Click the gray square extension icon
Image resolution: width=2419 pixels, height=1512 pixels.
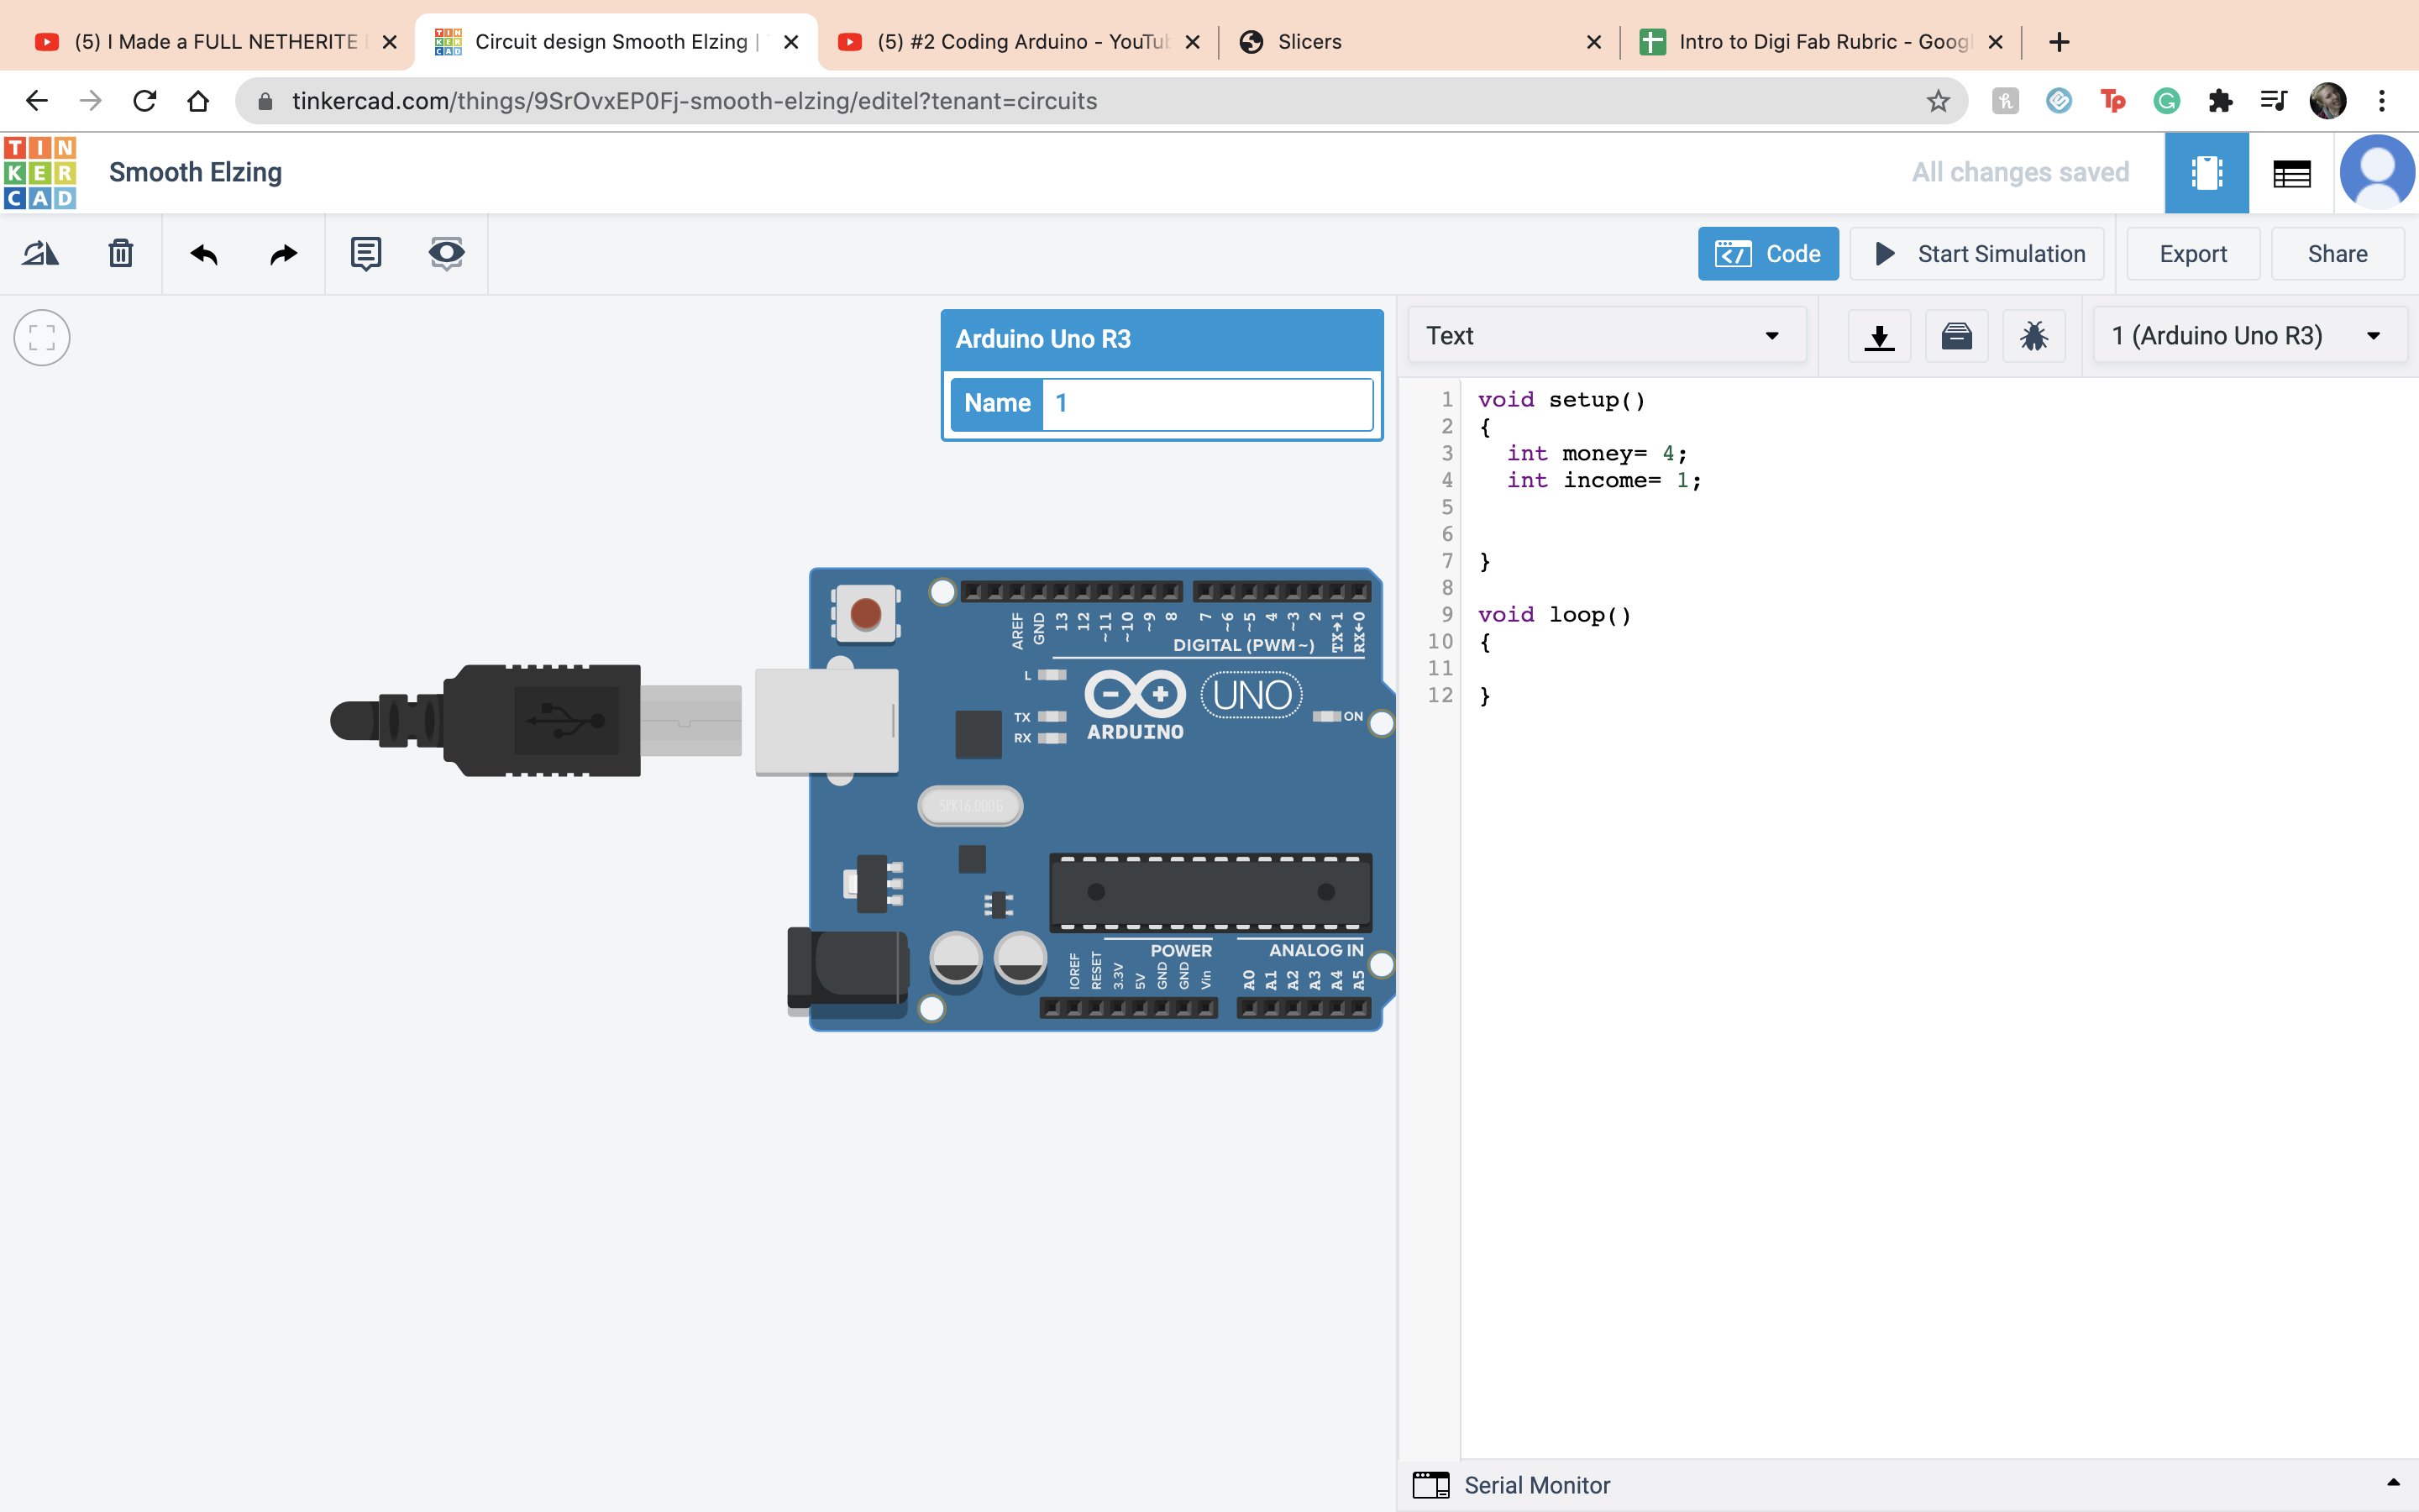coord(2005,101)
